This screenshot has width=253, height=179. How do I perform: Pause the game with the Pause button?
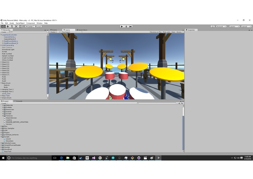pos(126,26)
